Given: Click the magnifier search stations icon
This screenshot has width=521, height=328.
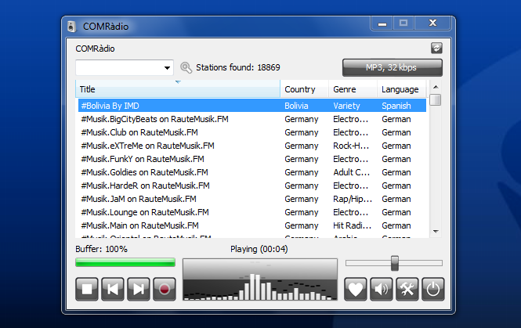Looking at the screenshot, I should click(x=186, y=68).
